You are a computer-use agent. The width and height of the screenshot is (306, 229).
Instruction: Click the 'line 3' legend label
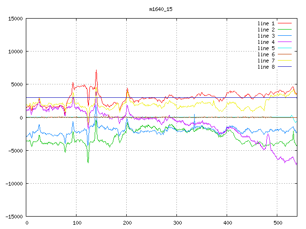266,36
